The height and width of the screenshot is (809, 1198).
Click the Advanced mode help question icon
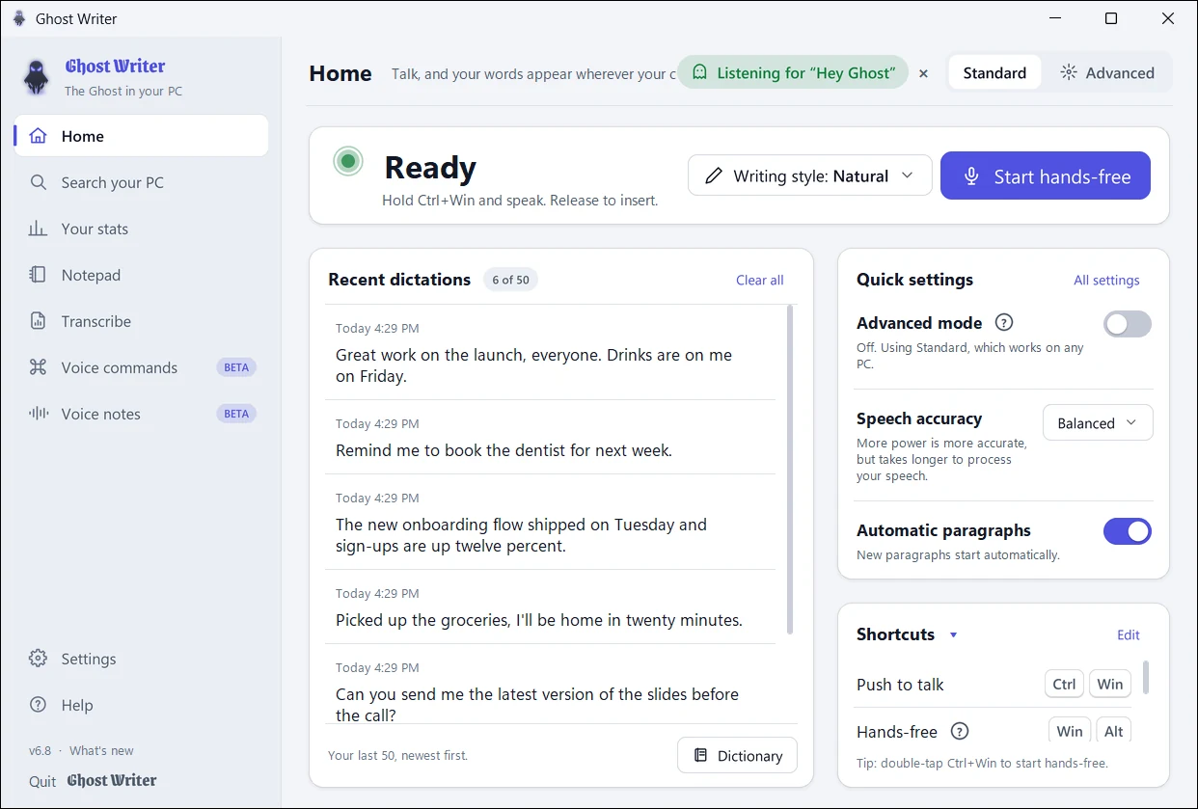[x=1004, y=323]
